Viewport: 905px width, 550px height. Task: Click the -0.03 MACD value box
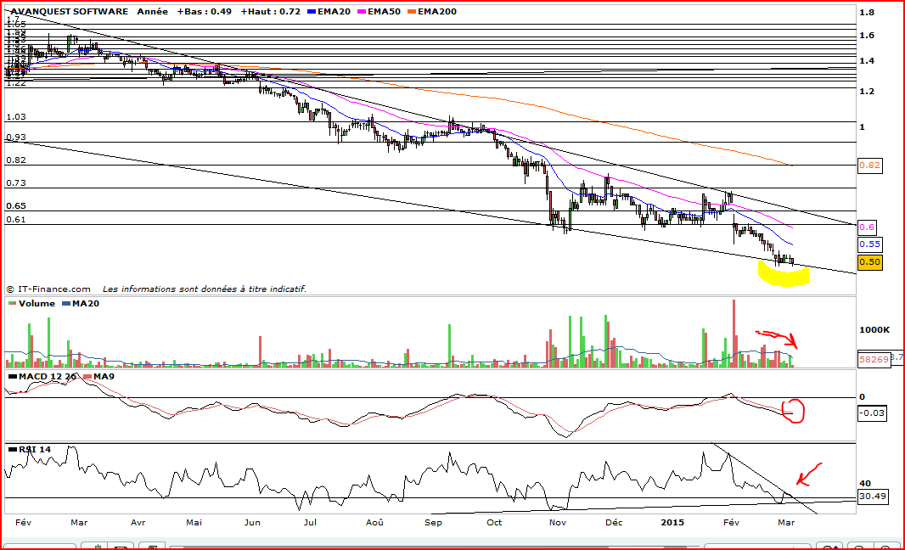[x=872, y=412]
